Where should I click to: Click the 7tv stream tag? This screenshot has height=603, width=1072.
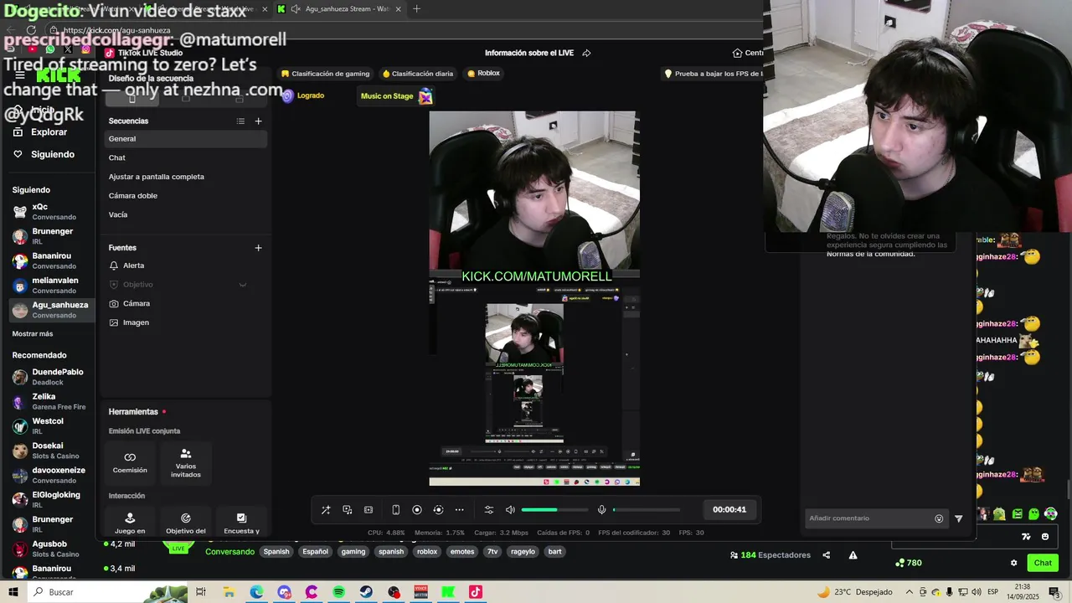[x=492, y=552]
